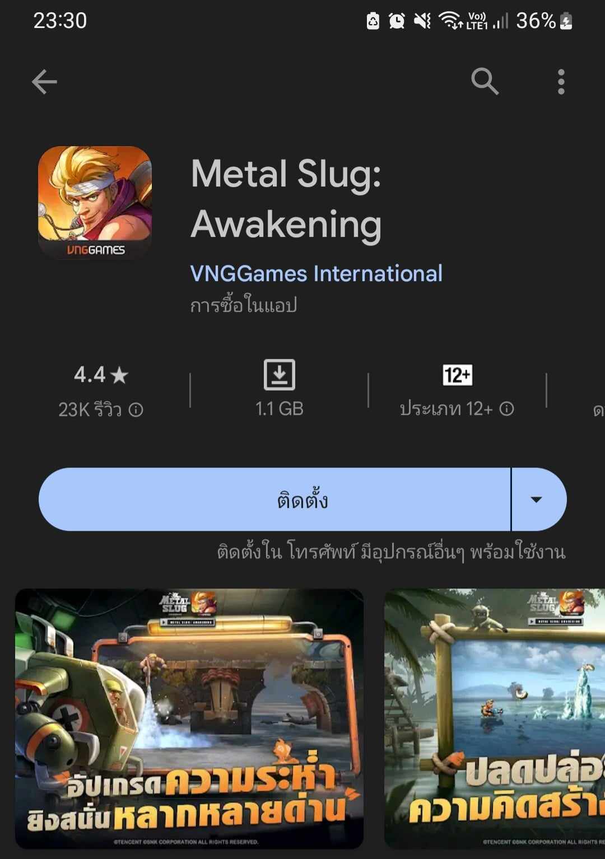Open search with the magnifier icon

tap(485, 82)
